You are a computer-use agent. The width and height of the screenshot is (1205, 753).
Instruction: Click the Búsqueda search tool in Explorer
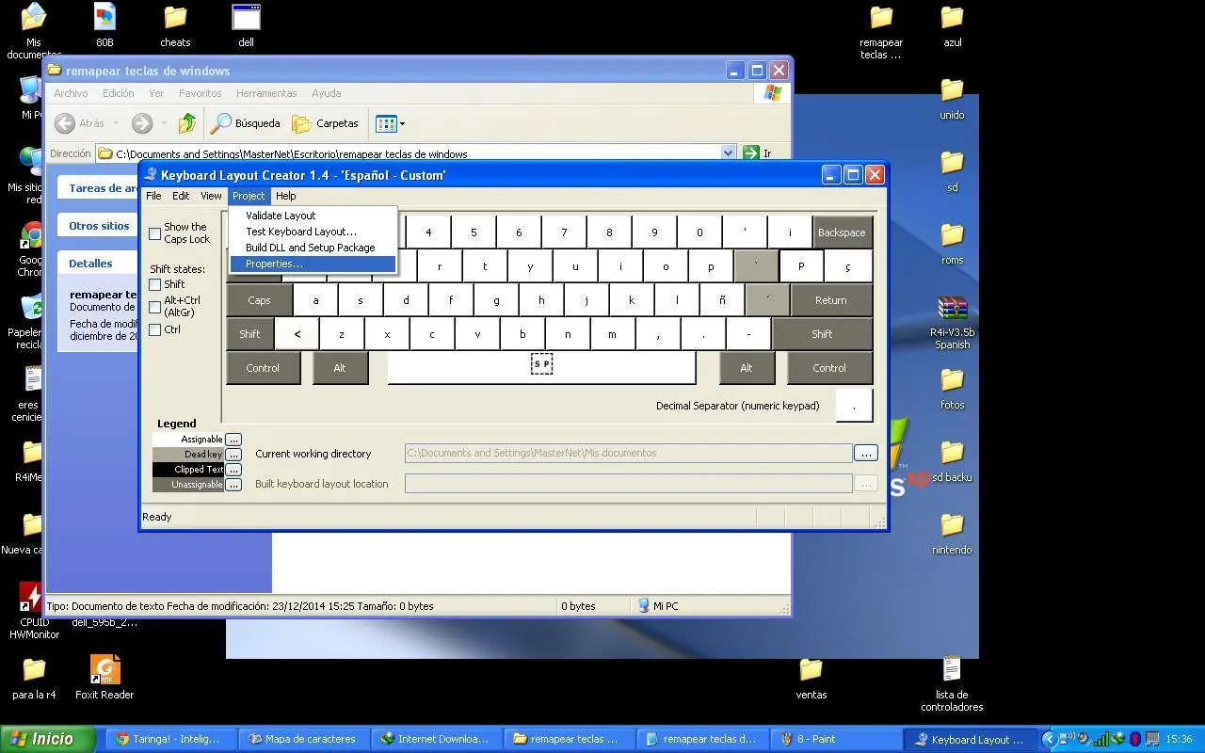(x=246, y=123)
